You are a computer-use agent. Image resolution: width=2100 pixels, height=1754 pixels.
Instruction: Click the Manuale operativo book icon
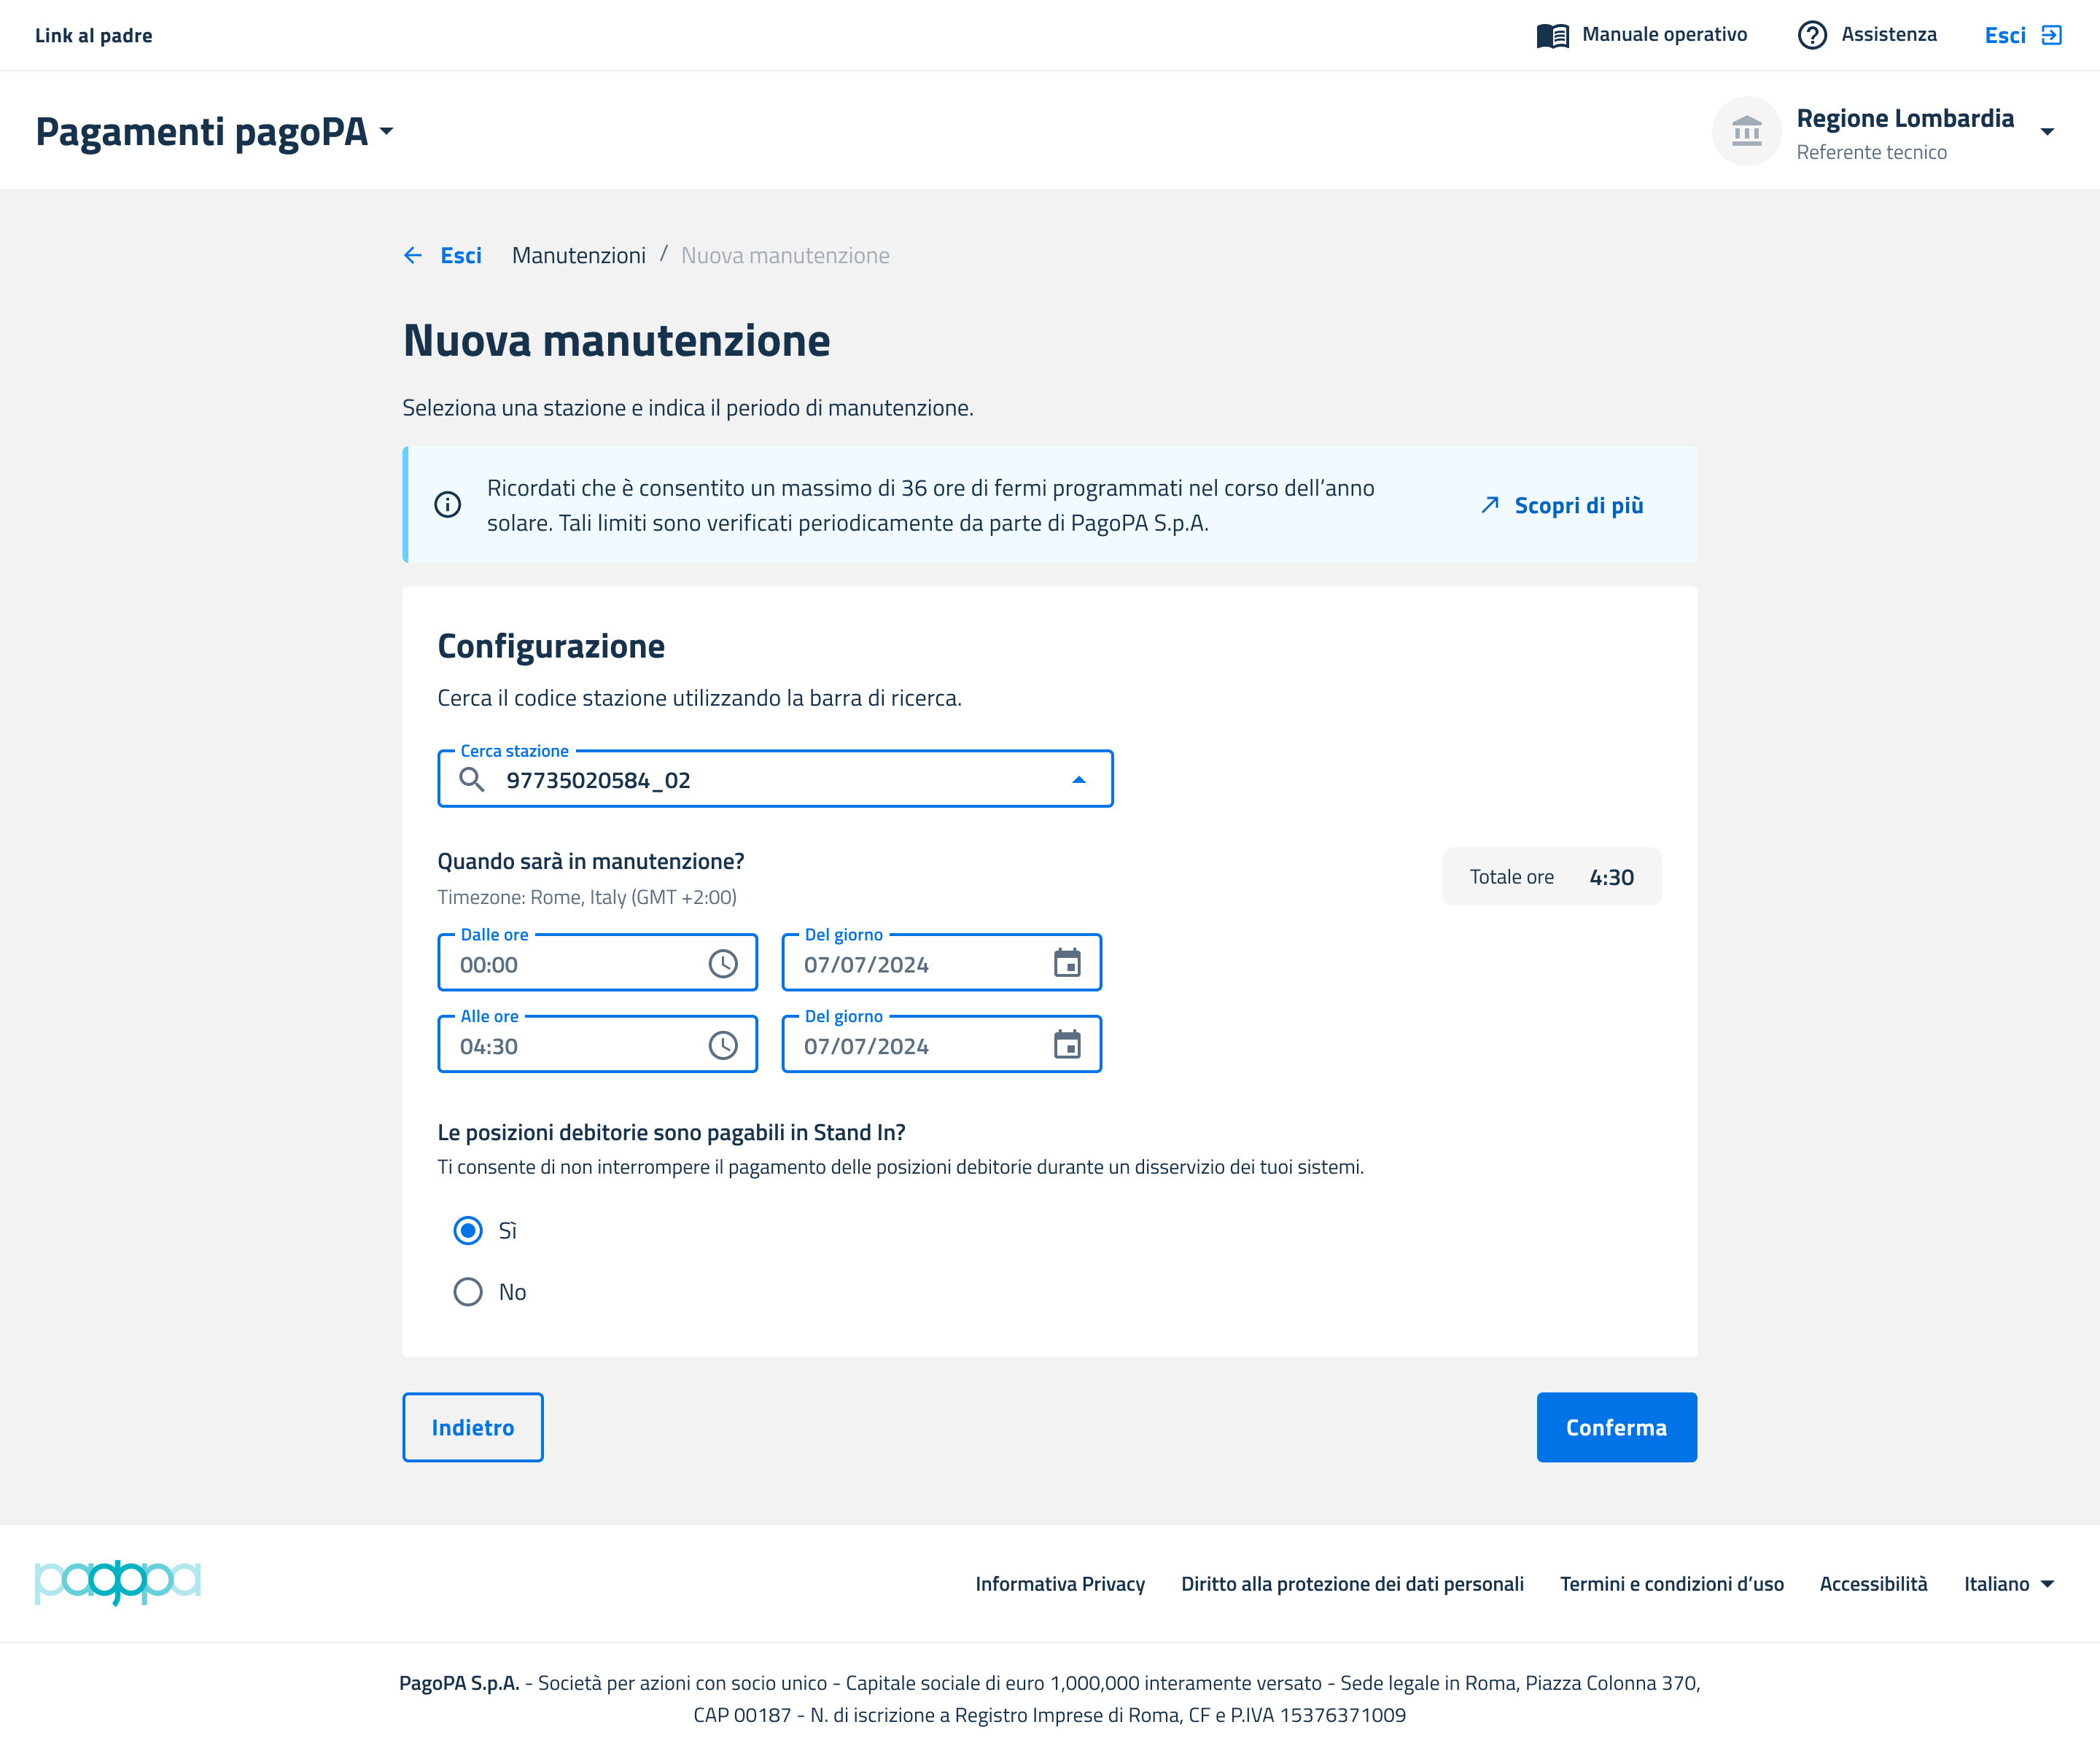[1552, 36]
